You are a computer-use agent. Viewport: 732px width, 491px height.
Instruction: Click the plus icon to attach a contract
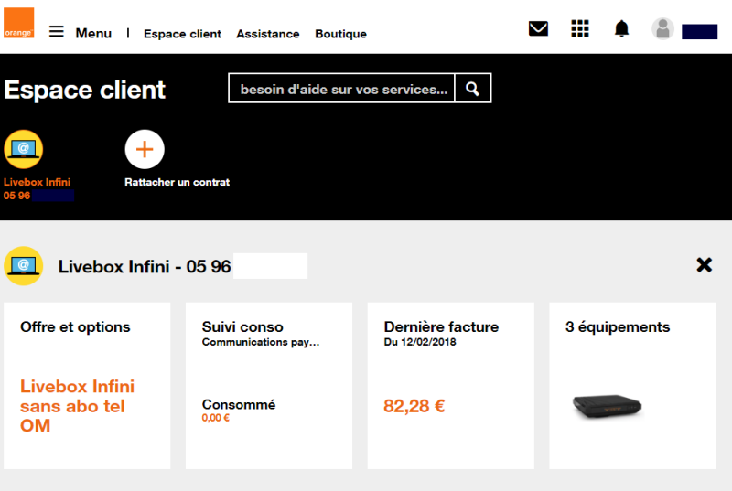coord(145,149)
